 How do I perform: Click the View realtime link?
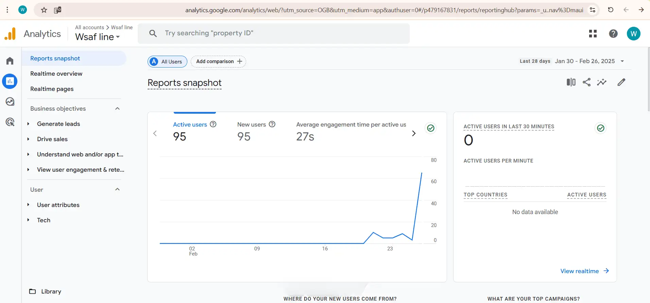(x=584, y=271)
